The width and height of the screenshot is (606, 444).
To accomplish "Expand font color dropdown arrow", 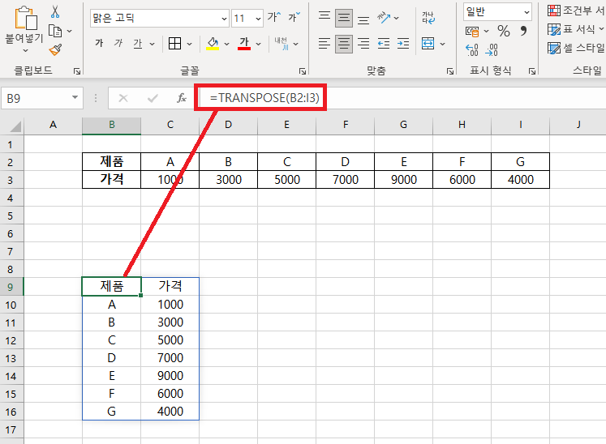I will click(259, 44).
